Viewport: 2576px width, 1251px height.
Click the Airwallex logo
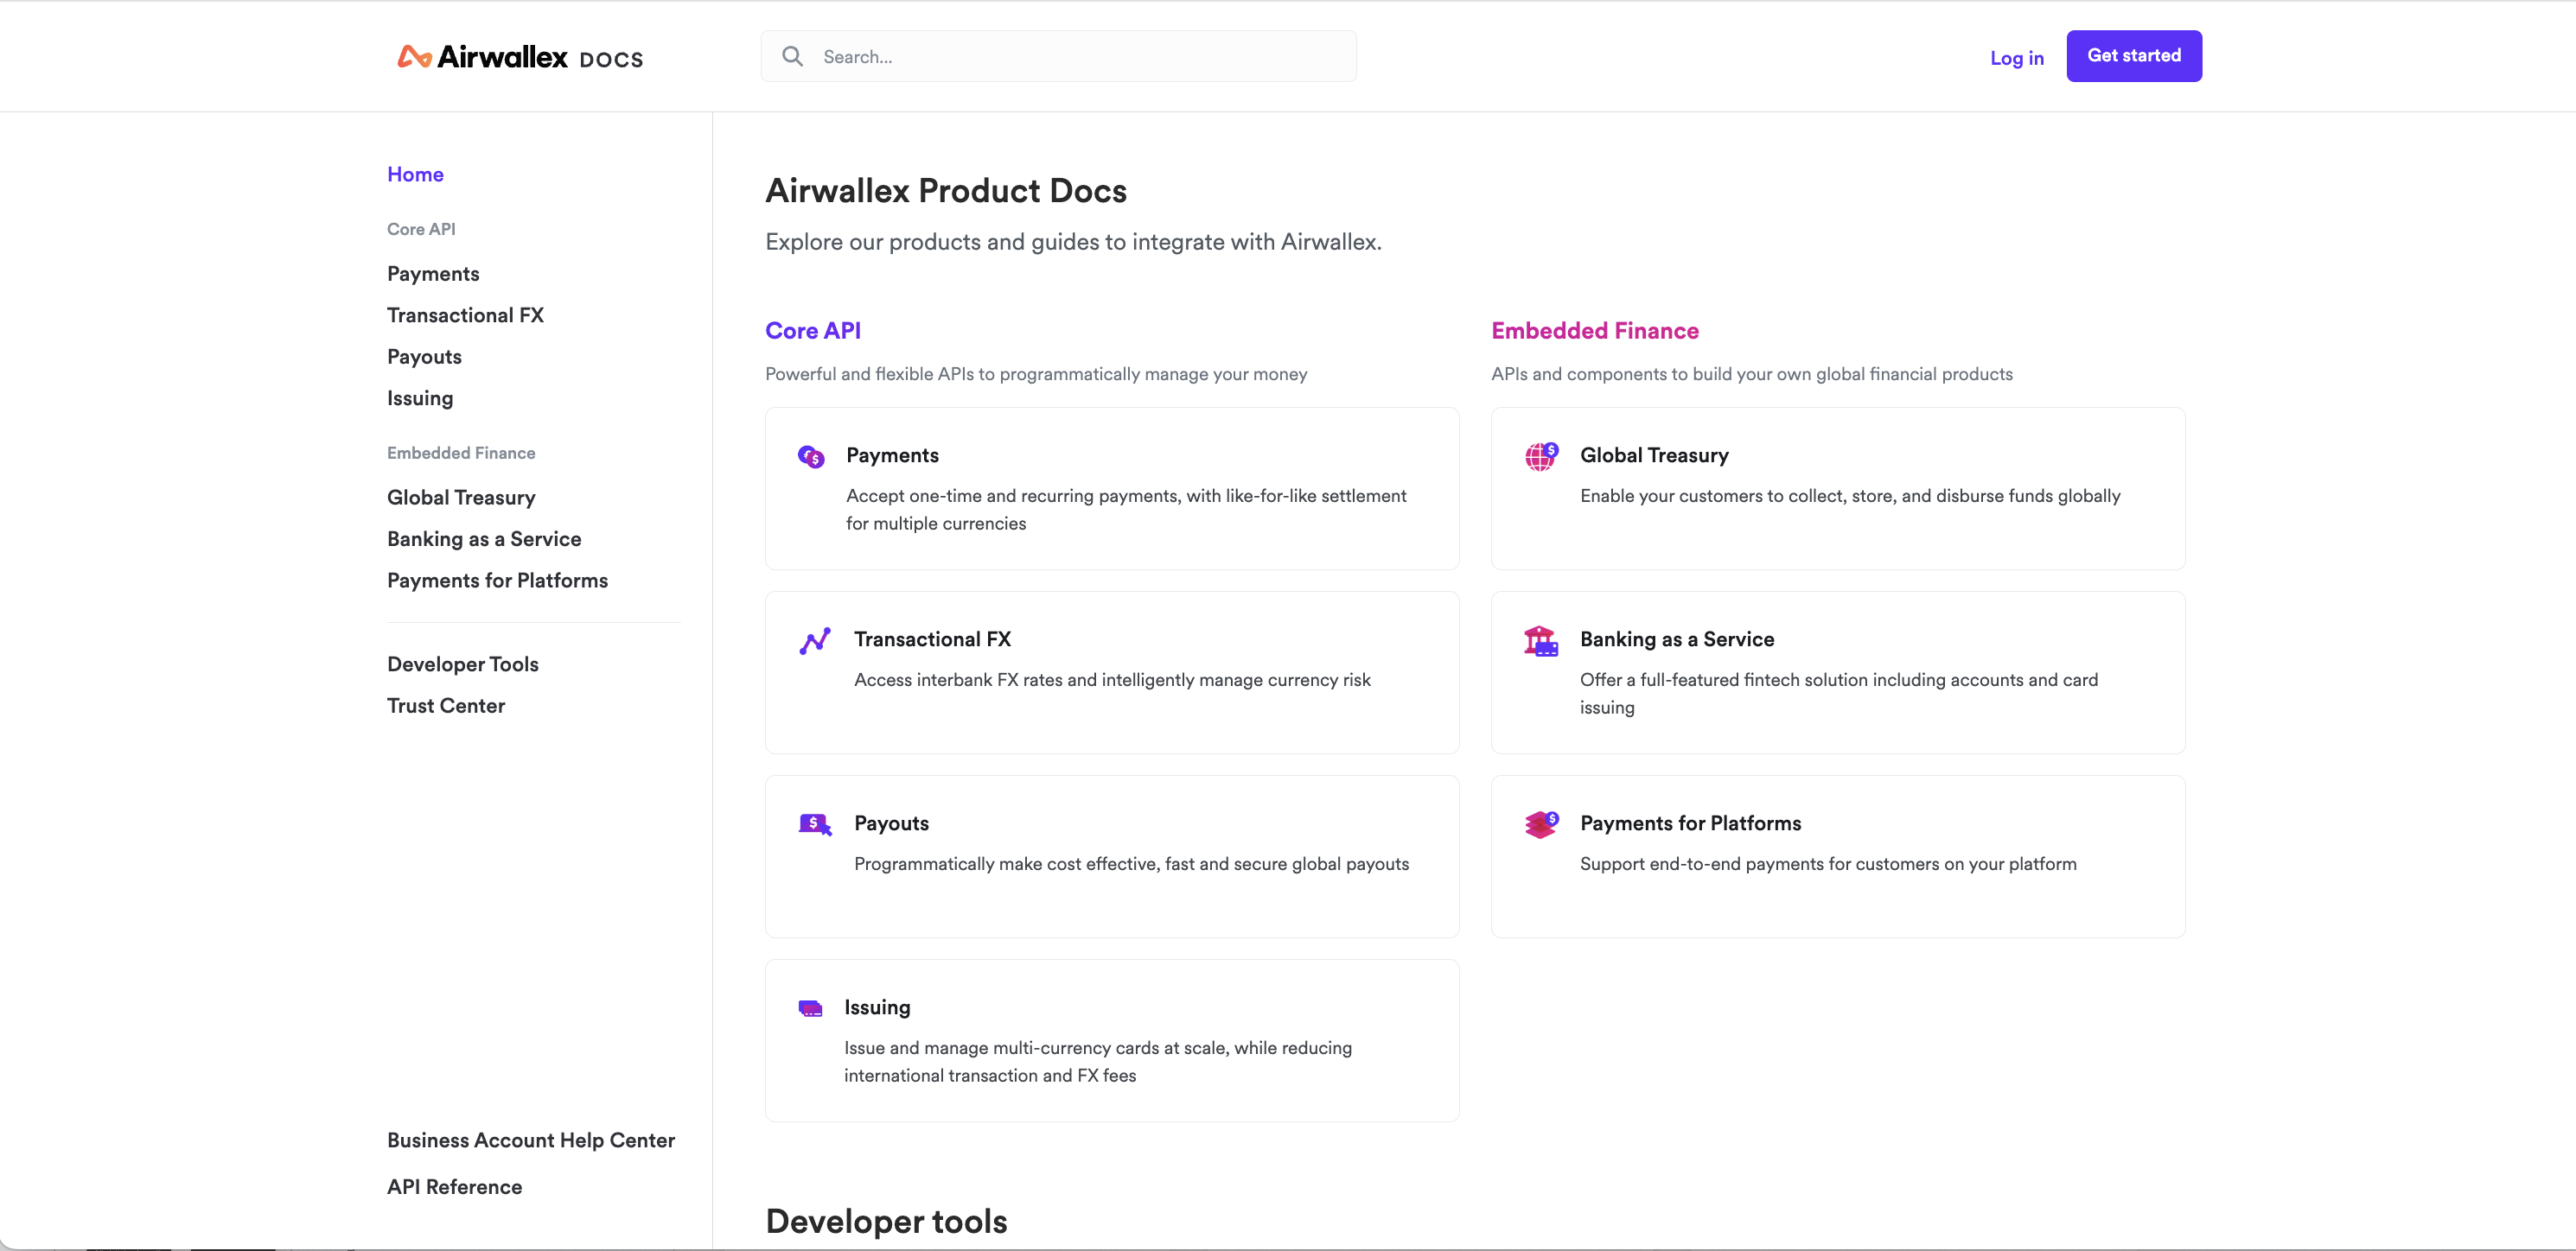[519, 56]
